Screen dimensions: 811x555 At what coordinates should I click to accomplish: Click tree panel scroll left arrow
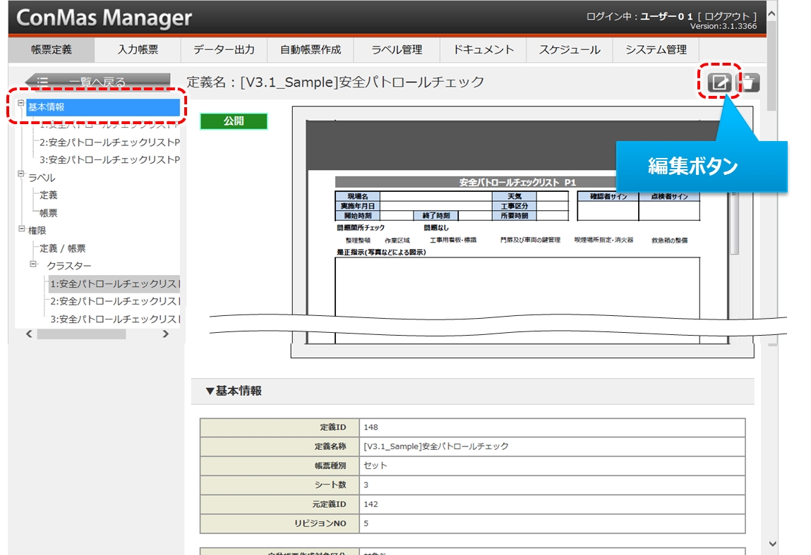tap(29, 334)
